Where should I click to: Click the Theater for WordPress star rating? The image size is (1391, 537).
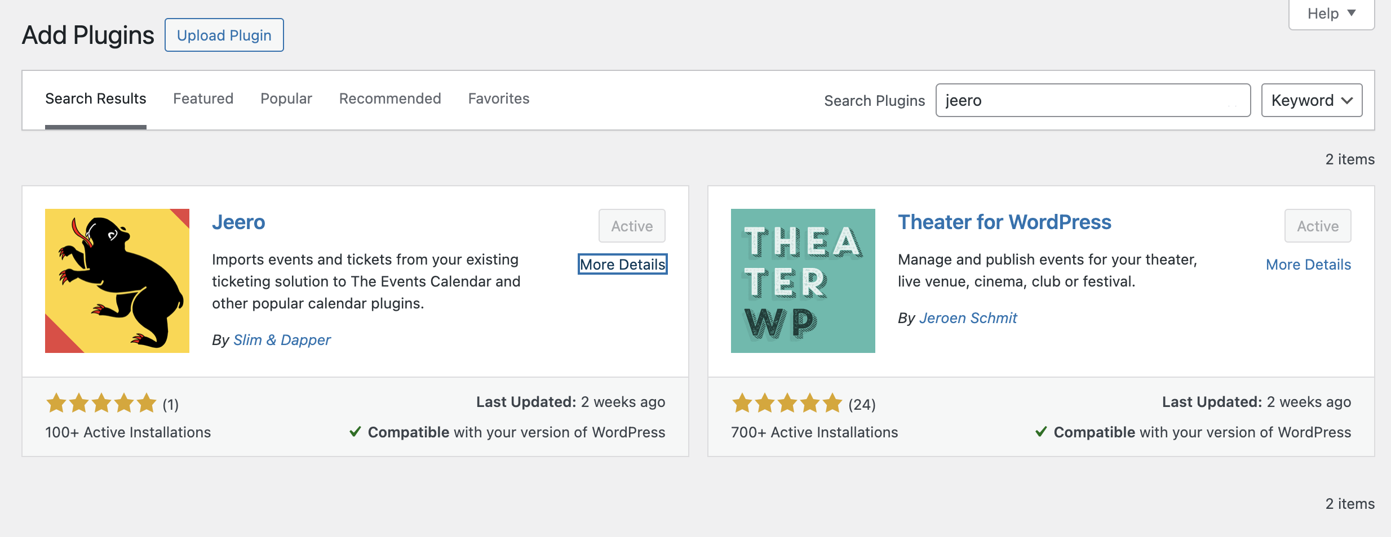click(787, 404)
